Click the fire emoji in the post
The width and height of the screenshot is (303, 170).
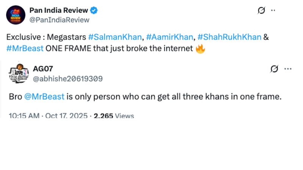200,49
